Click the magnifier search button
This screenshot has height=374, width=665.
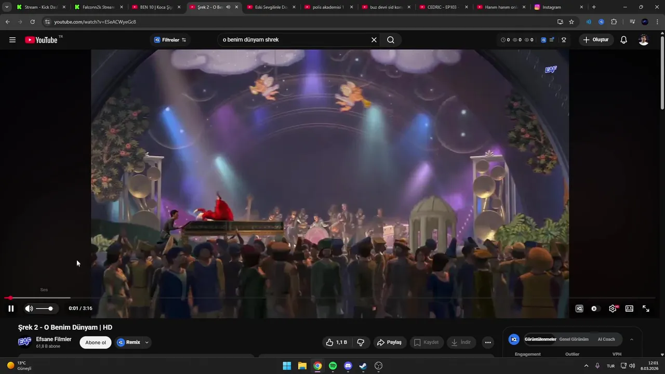coord(391,40)
